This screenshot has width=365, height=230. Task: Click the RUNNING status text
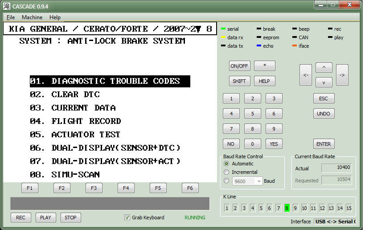(195, 218)
